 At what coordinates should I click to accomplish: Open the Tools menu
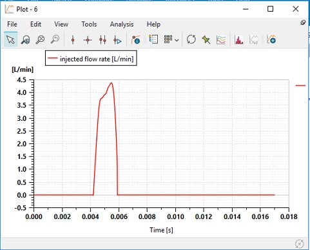coord(89,24)
